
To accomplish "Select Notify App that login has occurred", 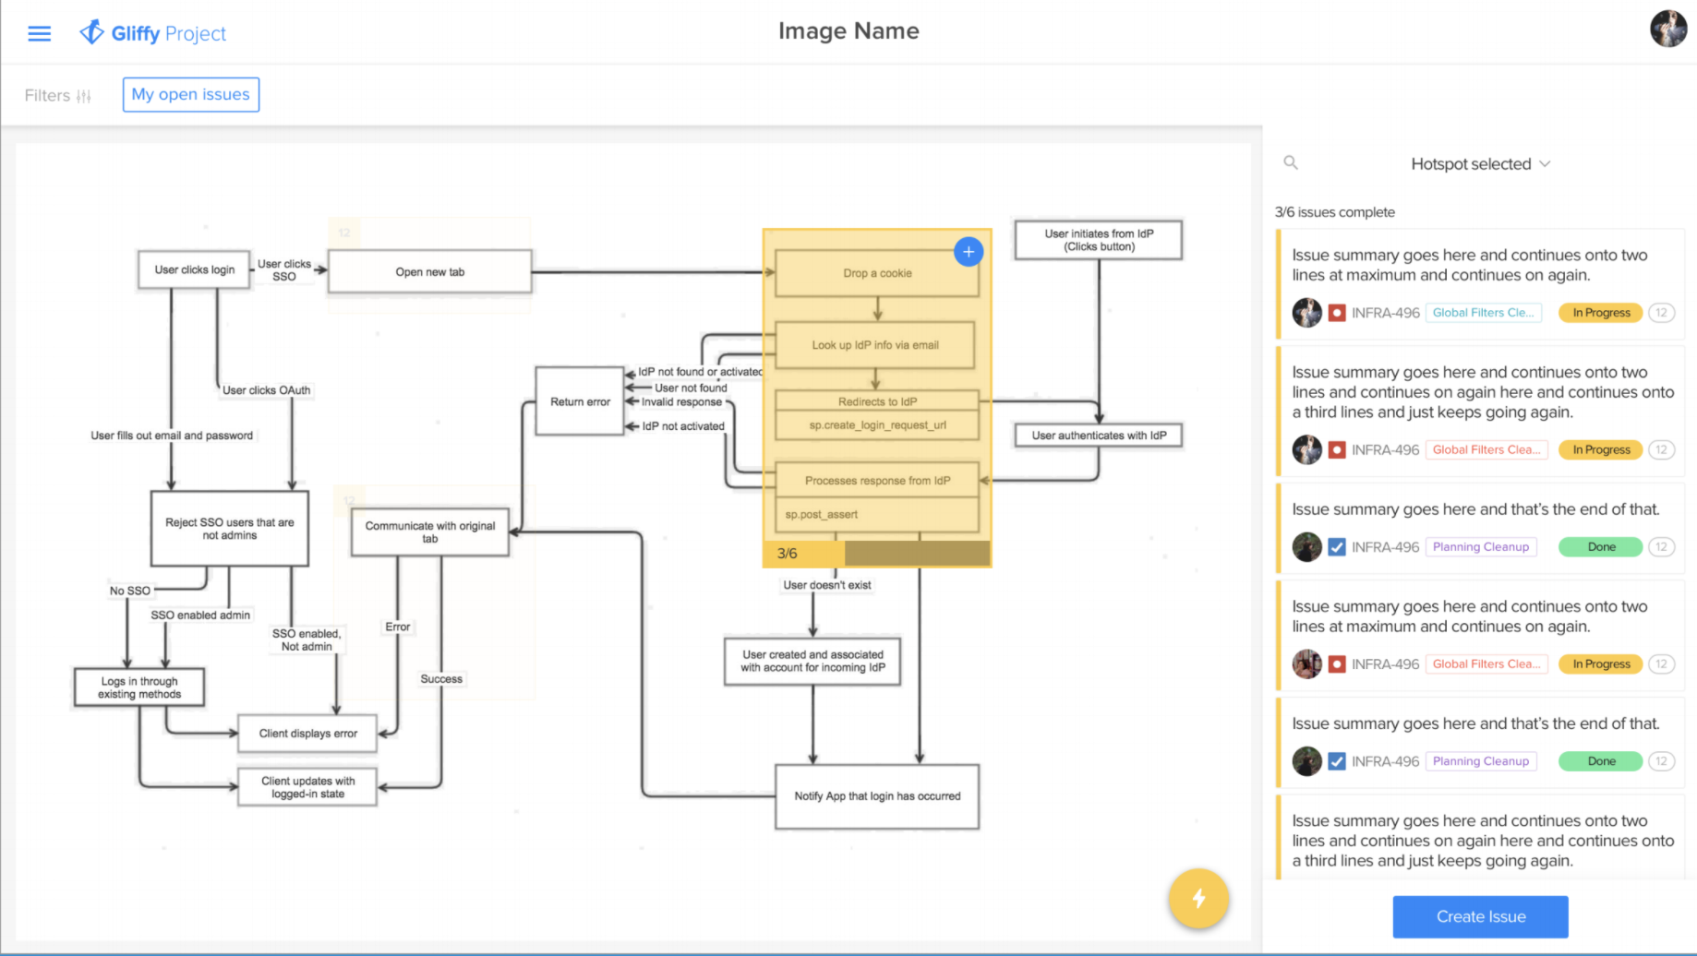I will click(876, 795).
